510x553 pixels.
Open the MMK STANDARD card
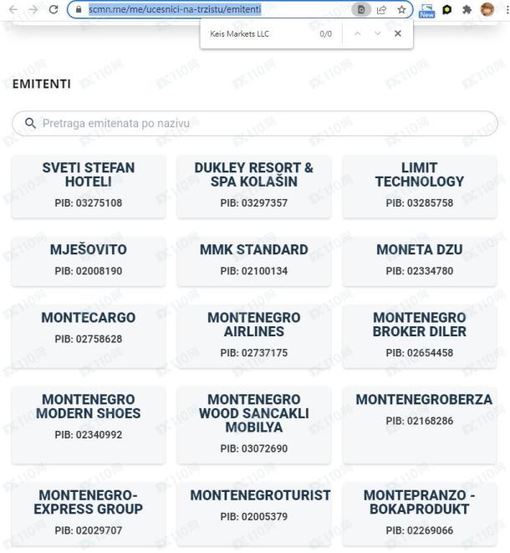coord(254,262)
